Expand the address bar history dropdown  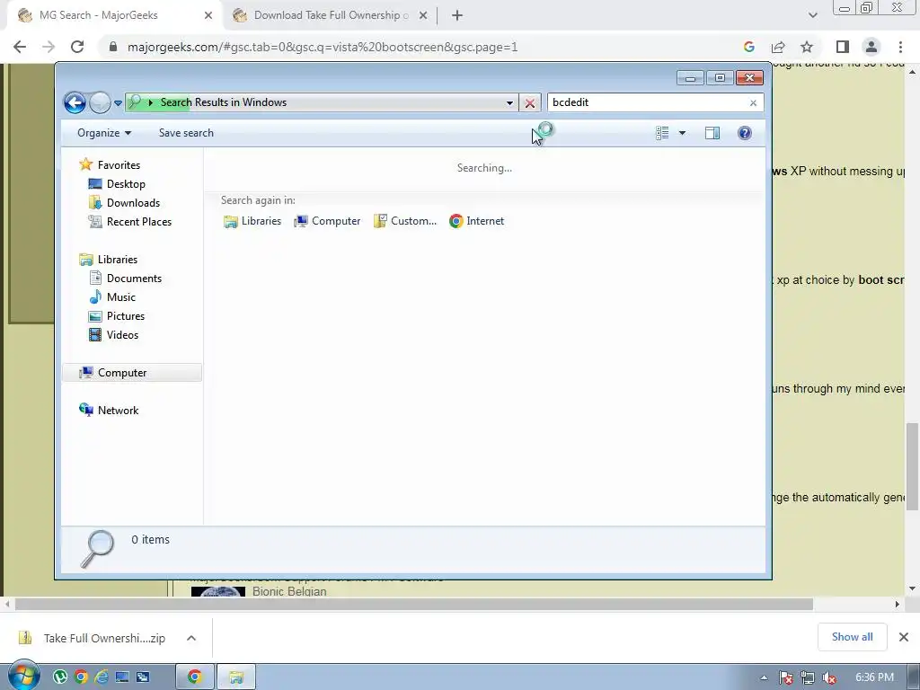tap(510, 102)
